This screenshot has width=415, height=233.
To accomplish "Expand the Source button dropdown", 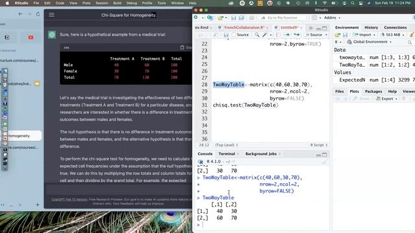I will [x=326, y=35].
